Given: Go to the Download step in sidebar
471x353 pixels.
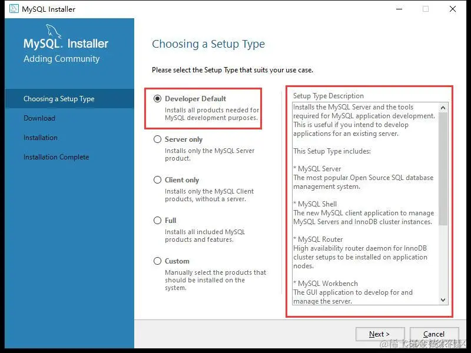Looking at the screenshot, I should pos(39,118).
